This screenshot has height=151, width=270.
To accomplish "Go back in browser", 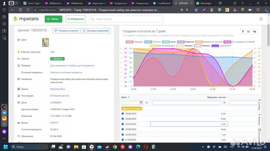I will point(13,10).
